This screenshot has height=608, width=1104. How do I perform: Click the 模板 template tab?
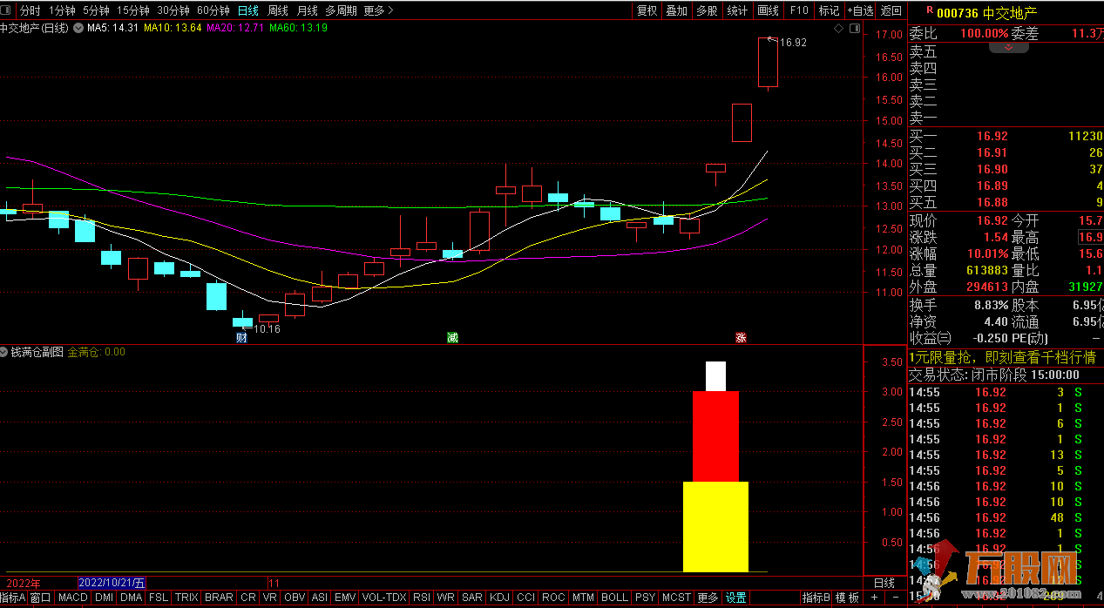(847, 598)
